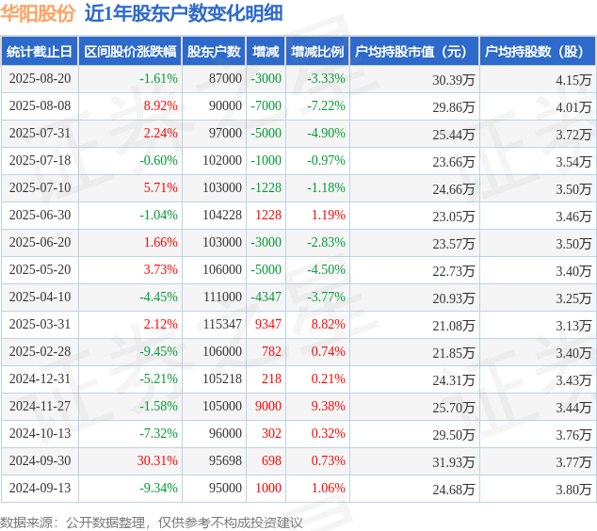Select the 增减 column header
The height and width of the screenshot is (531, 597).
[x=266, y=52]
